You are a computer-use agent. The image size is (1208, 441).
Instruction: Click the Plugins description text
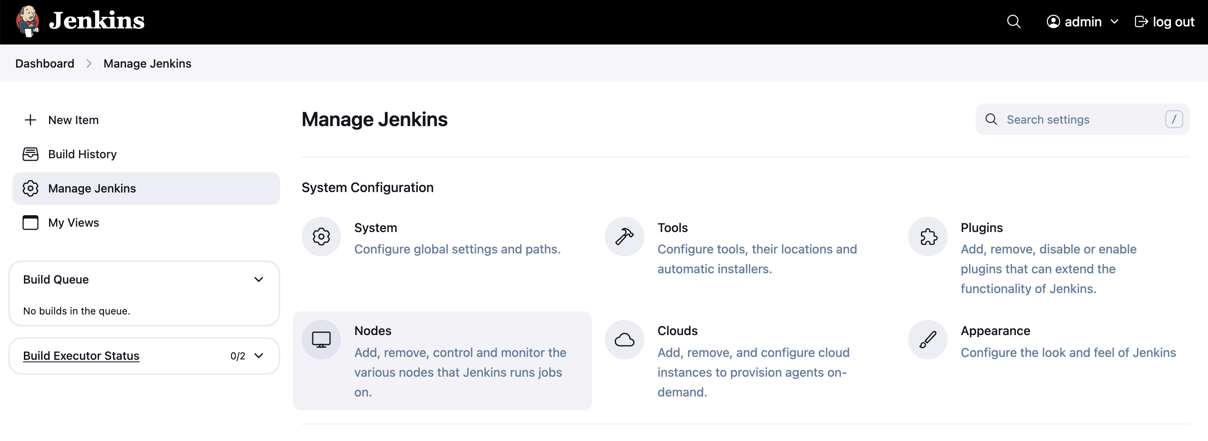pyautogui.click(x=1048, y=269)
